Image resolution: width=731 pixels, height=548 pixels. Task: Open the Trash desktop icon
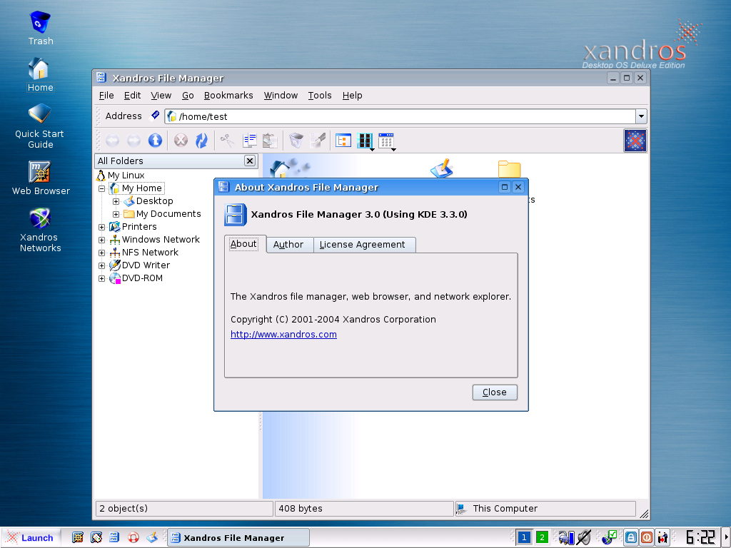41,29
